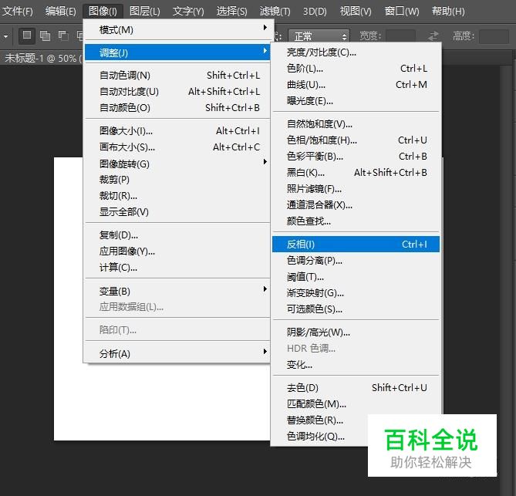Select the Subtract from Selection icon
The height and width of the screenshot is (496, 516).
pyautogui.click(x=62, y=35)
